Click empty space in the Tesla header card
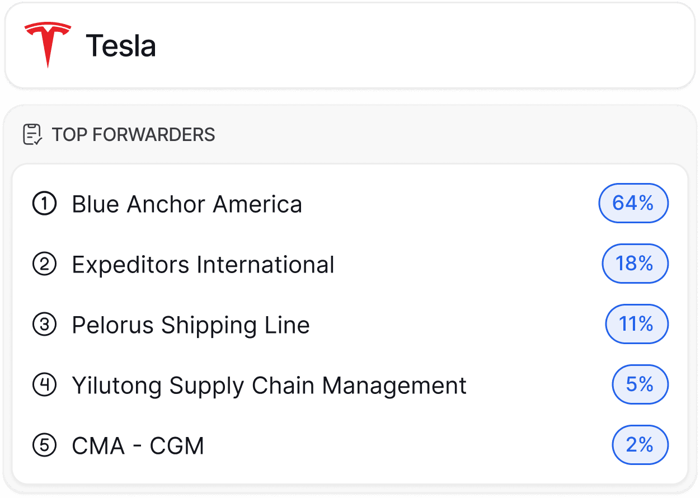The height and width of the screenshot is (498, 700). click(420, 46)
